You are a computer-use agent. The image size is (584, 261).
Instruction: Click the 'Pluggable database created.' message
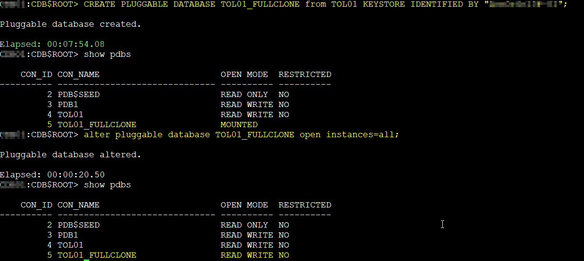(70, 24)
